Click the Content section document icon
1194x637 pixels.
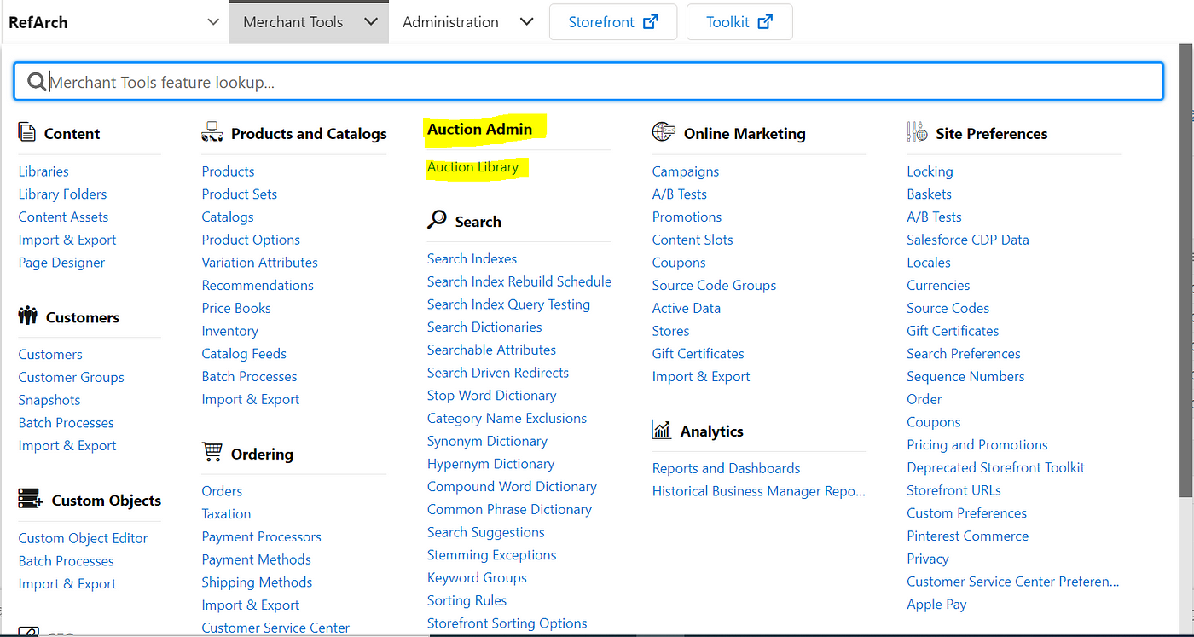[27, 133]
